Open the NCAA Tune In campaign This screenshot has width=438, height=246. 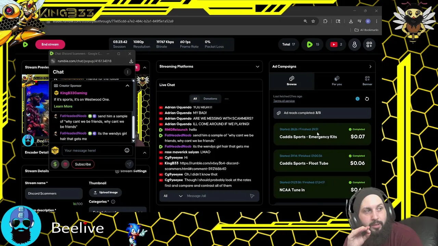pyautogui.click(x=322, y=188)
